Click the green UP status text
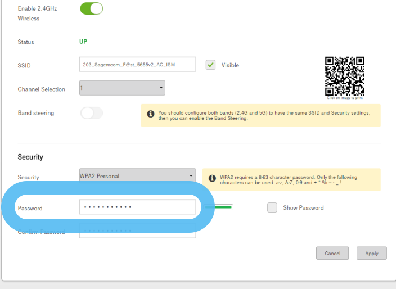Viewport: 396px width, 289px height. pyautogui.click(x=83, y=42)
